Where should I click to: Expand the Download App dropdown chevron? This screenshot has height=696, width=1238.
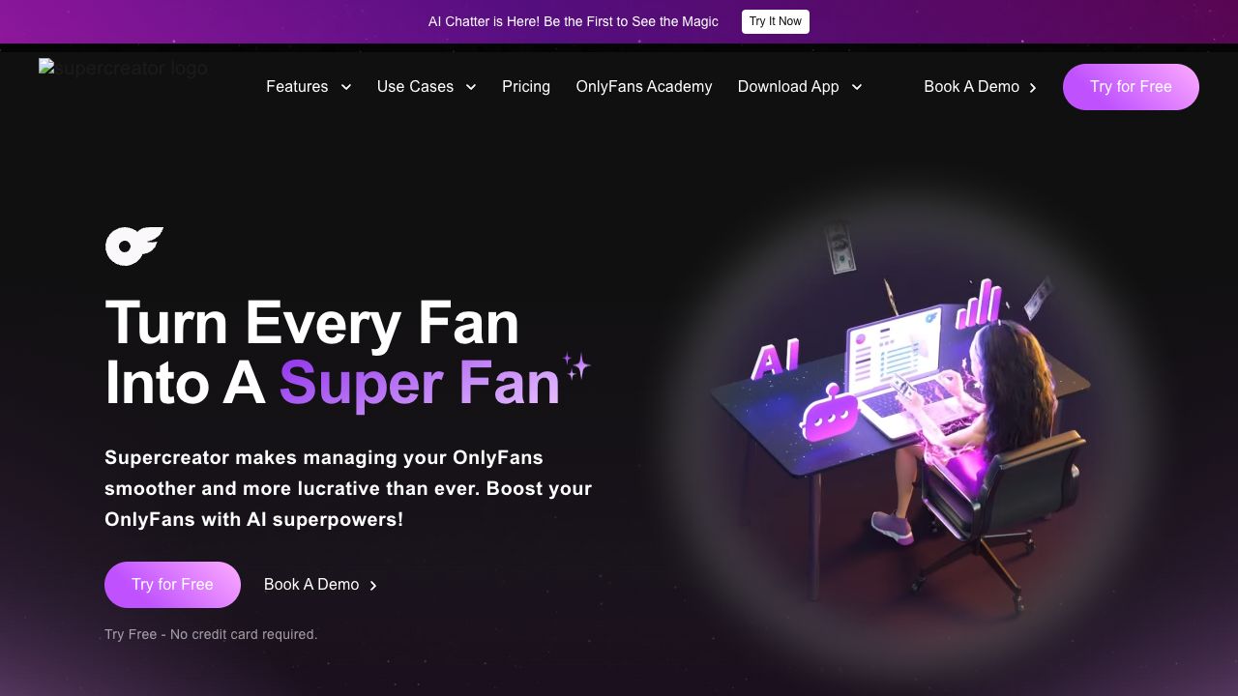856,87
